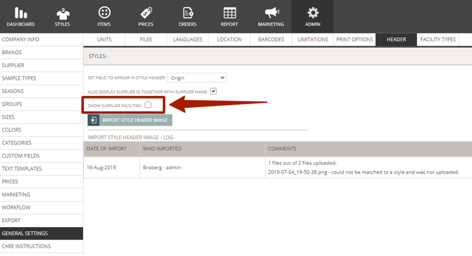The height and width of the screenshot is (256, 472).
Task: Open Groups in sidebar
Action: coord(42,104)
